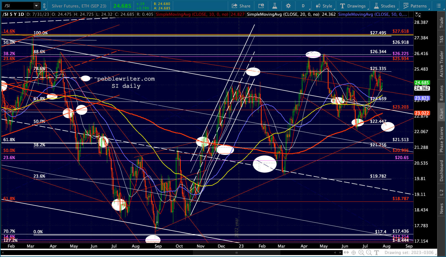Viewport: 446px width, 257px height.
Task: Click the flask Edit studies icon
Action: click(275, 6)
